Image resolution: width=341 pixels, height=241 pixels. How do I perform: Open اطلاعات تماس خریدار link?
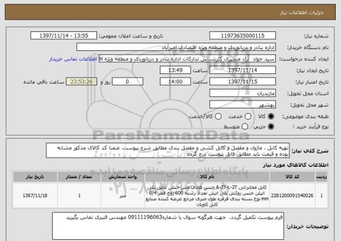tap(73, 59)
